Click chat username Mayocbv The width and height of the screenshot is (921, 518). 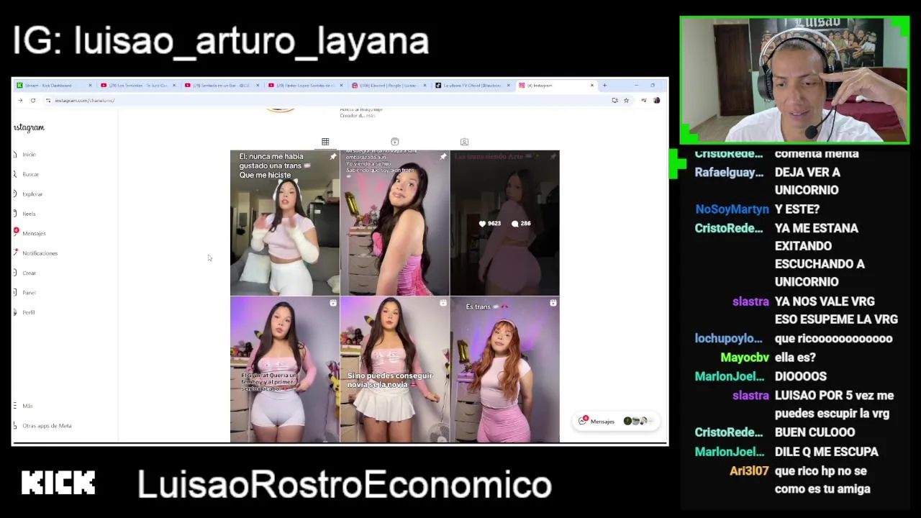tap(745, 358)
